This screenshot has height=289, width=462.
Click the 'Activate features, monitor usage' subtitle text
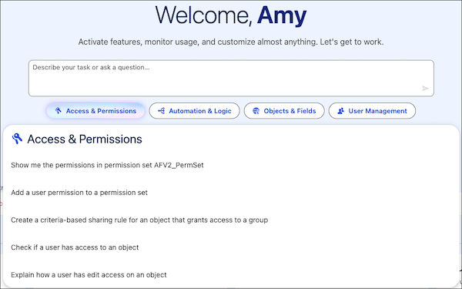point(231,42)
